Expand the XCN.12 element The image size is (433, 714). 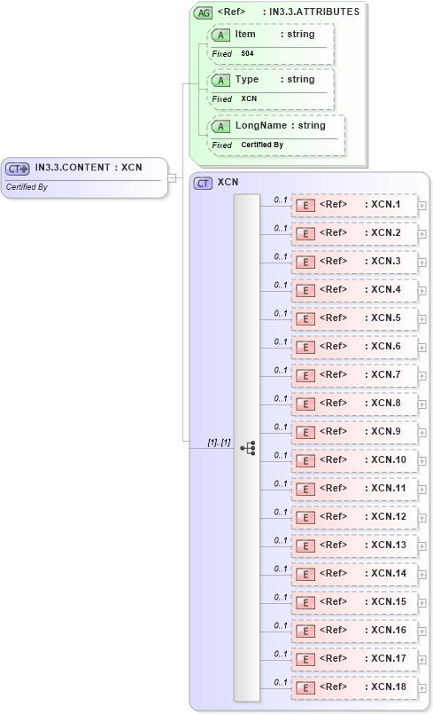(422, 518)
